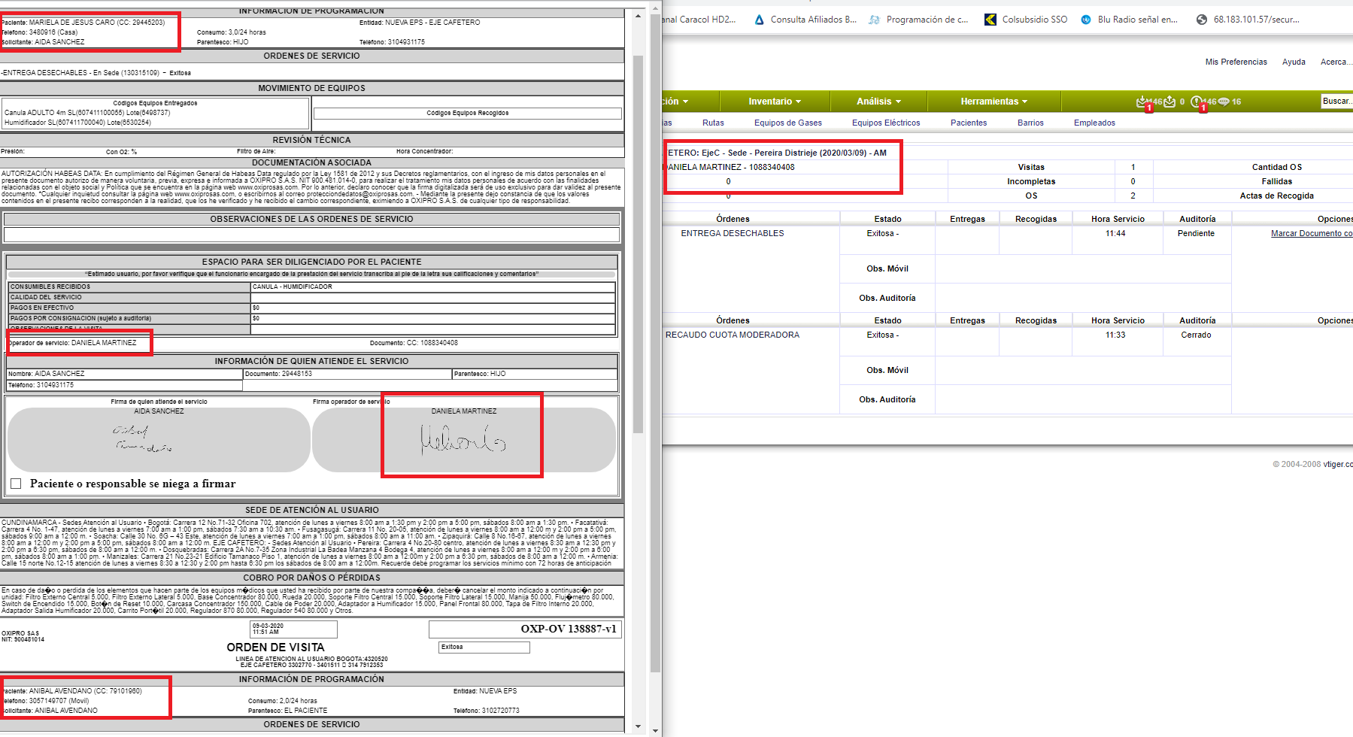Click the document pane scroll up arrow
The width and height of the screenshot is (1353, 737).
pos(638,16)
